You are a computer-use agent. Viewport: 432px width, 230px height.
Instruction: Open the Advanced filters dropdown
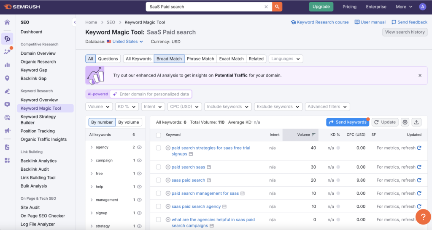tap(327, 107)
